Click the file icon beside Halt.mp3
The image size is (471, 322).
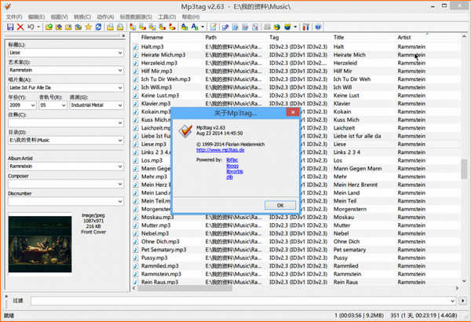point(136,47)
